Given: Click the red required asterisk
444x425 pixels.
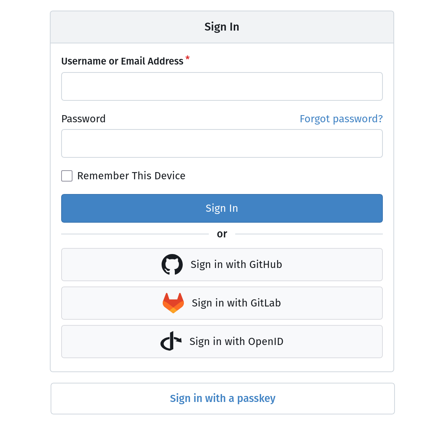Looking at the screenshot, I should tap(188, 59).
